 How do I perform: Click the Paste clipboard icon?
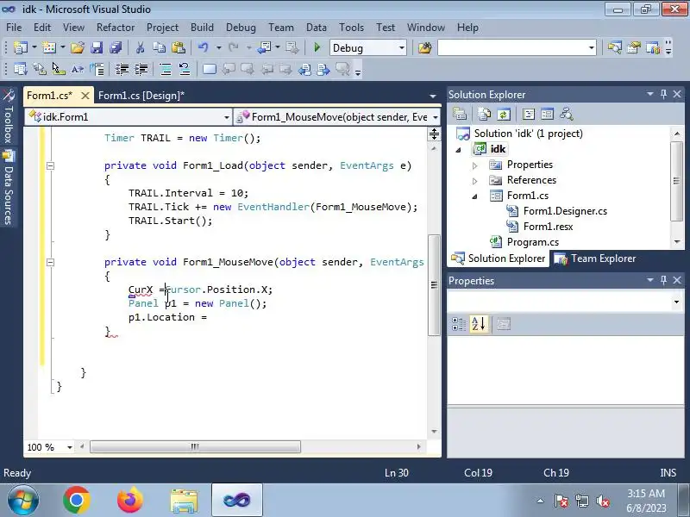[179, 47]
